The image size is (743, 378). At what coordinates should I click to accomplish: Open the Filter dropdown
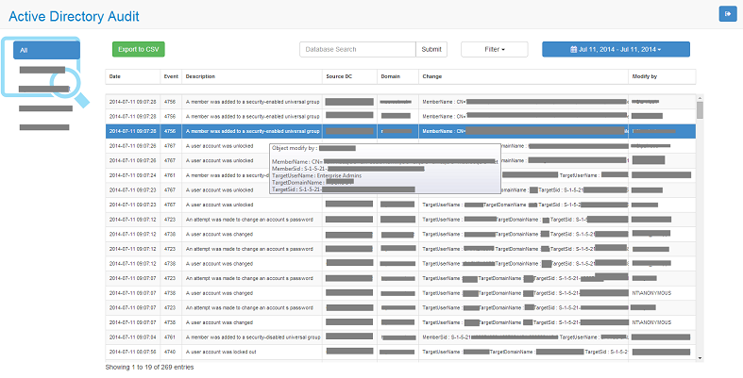click(x=494, y=49)
